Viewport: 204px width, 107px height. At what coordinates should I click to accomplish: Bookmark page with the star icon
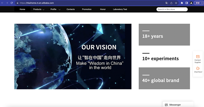(176, 3)
